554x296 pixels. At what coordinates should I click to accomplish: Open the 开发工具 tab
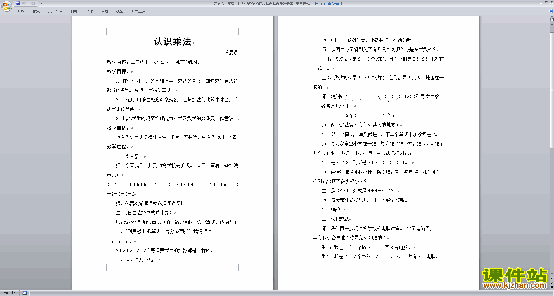coord(138,11)
